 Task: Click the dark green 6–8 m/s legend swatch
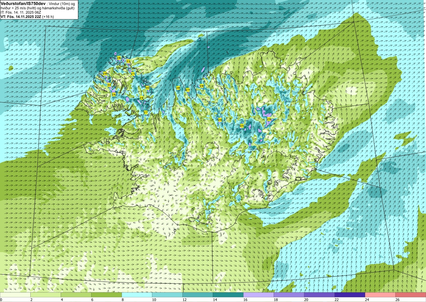point(106,295)
